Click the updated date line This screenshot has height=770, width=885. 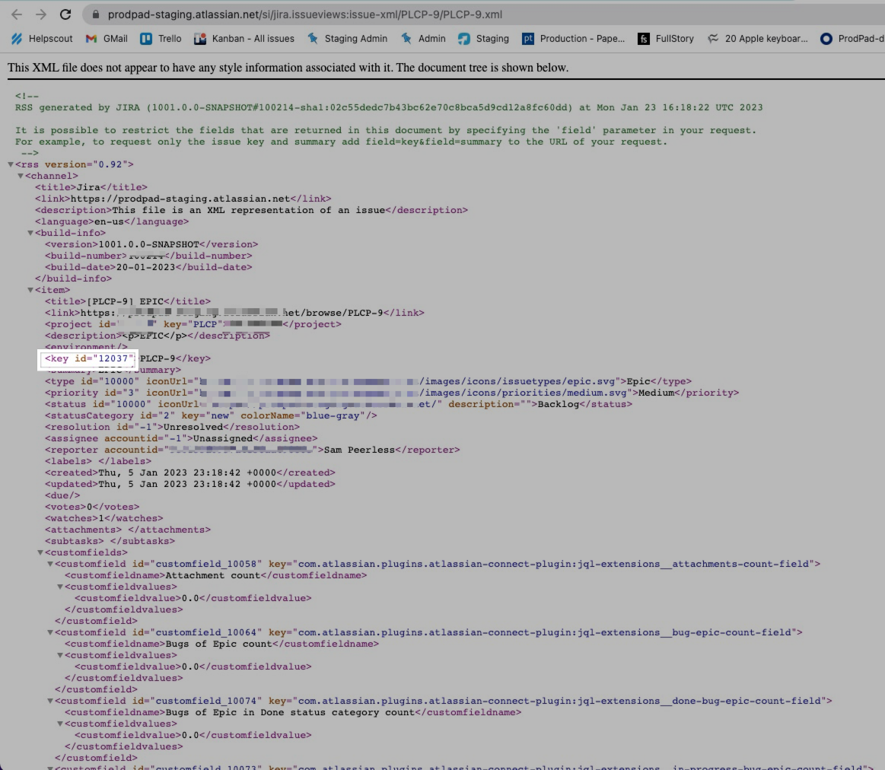pos(189,485)
